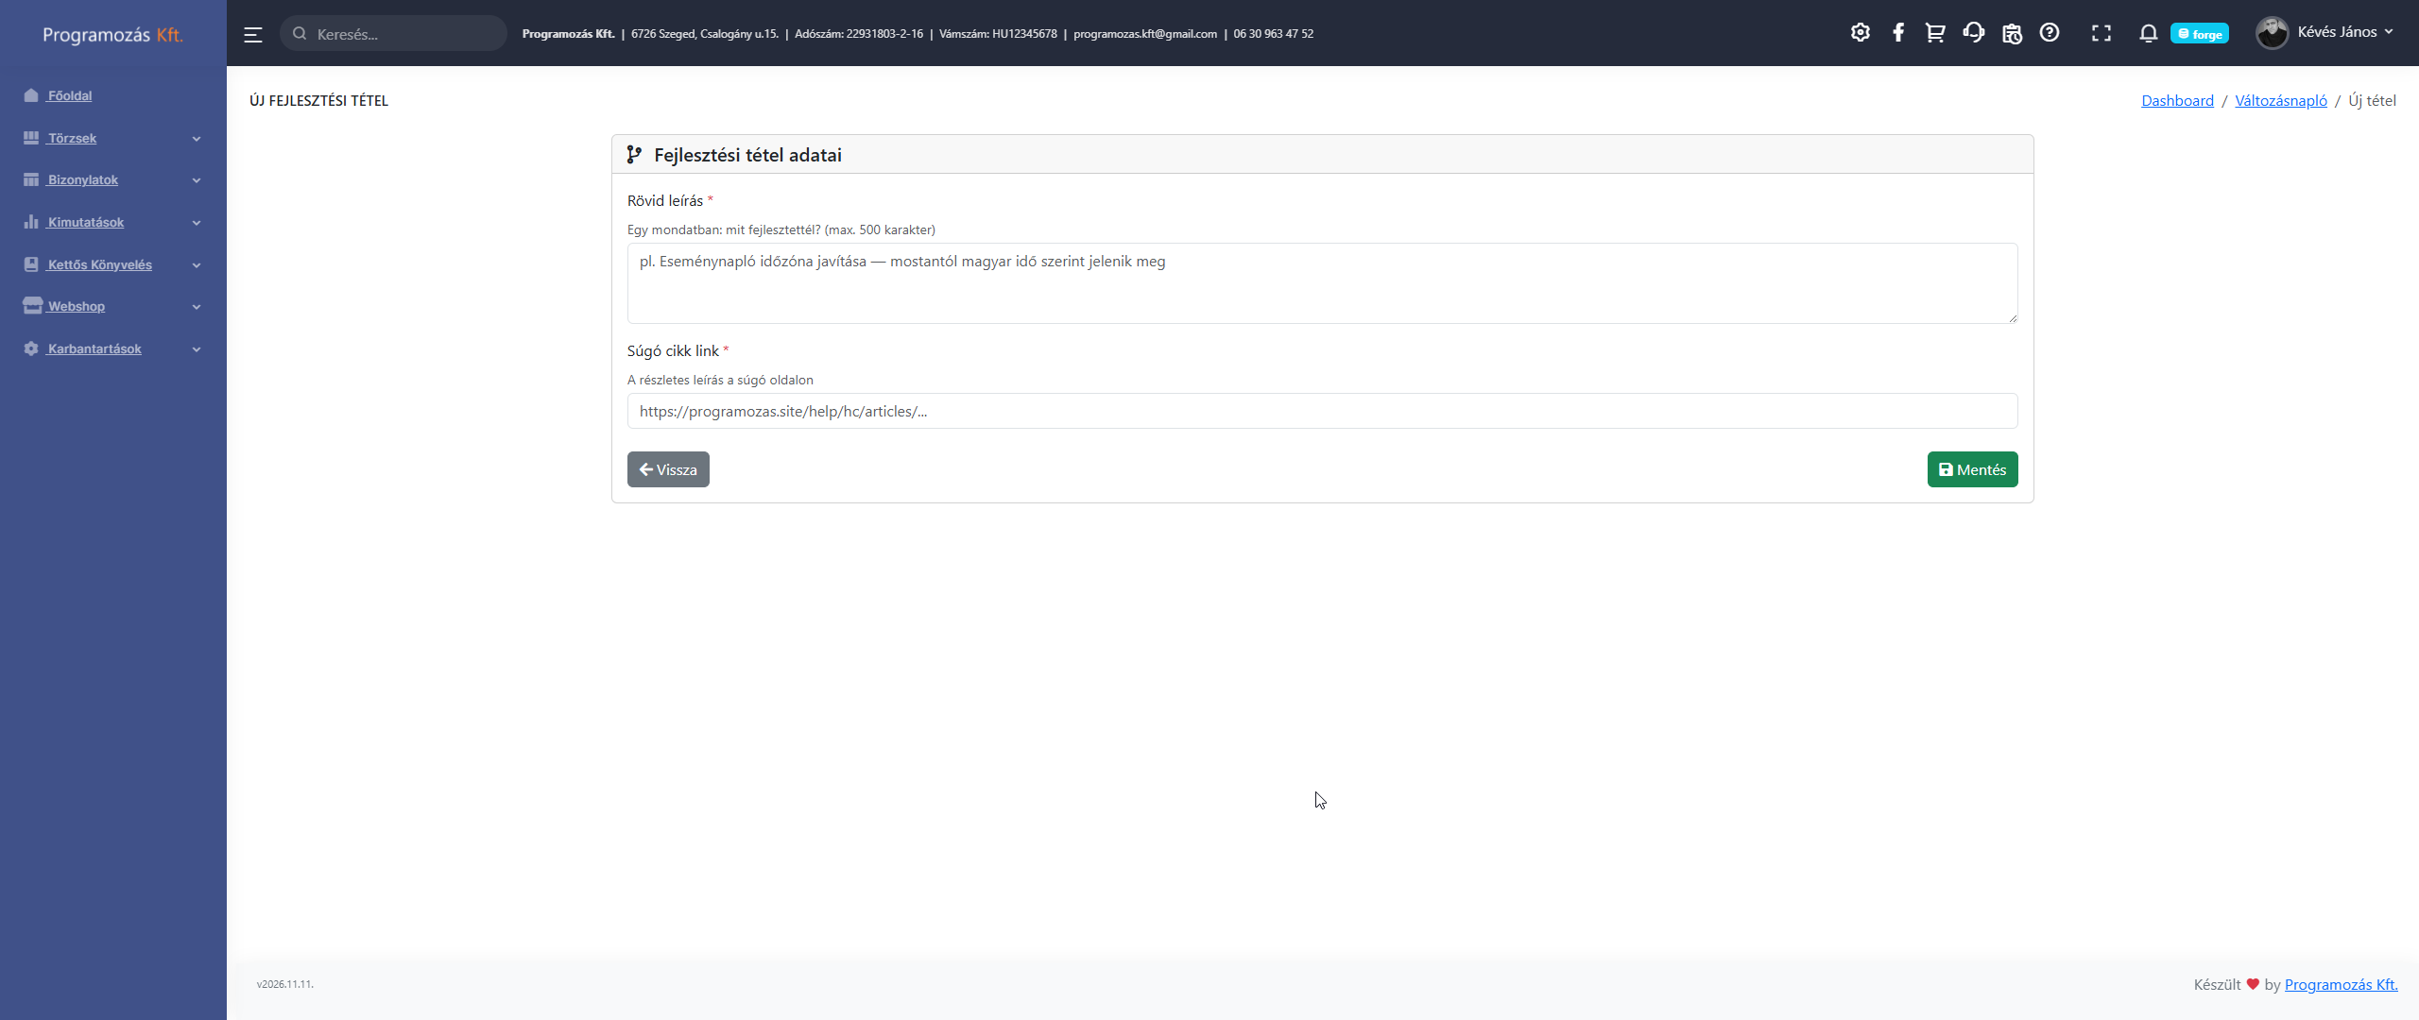Click the Vissza back button
The width and height of the screenshot is (2419, 1020).
tap(668, 469)
